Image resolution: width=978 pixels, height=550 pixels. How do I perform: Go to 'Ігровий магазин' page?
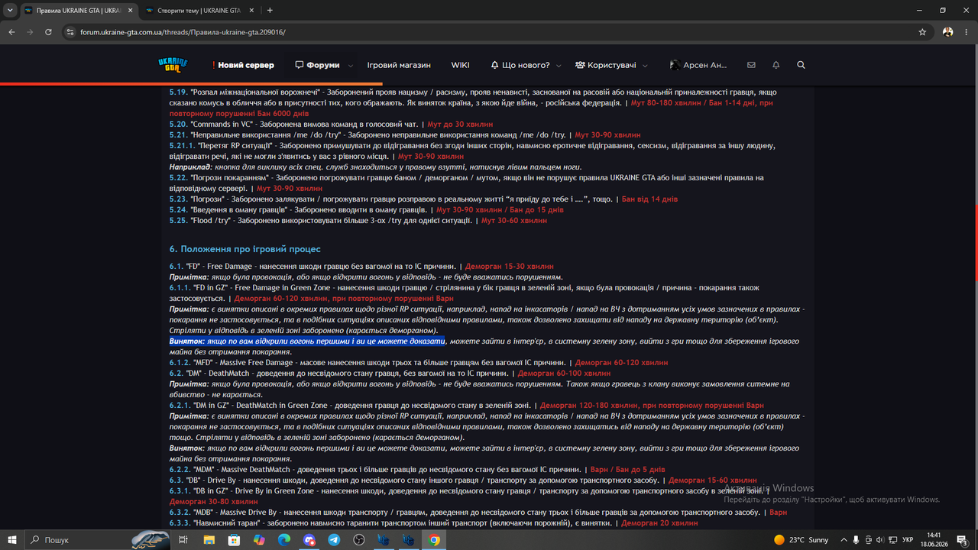399,65
